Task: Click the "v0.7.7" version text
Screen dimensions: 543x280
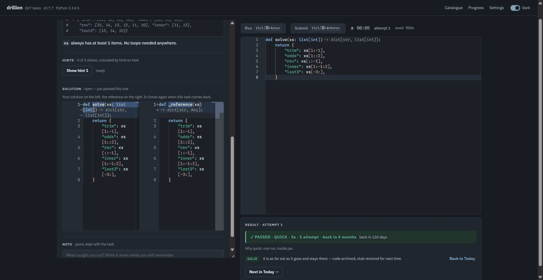Action: (48, 8)
